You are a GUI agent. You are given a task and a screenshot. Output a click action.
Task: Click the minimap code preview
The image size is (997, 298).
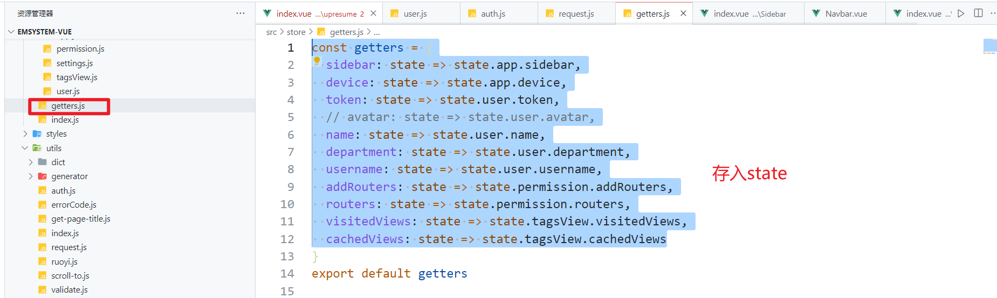pyautogui.click(x=989, y=47)
